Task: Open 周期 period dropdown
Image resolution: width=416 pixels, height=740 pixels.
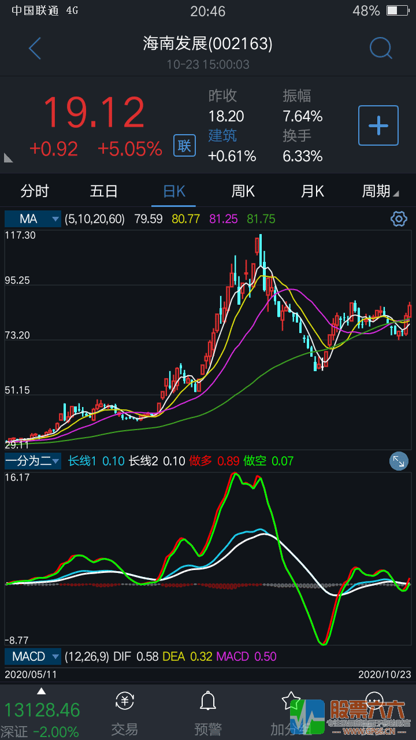Action: (380, 191)
